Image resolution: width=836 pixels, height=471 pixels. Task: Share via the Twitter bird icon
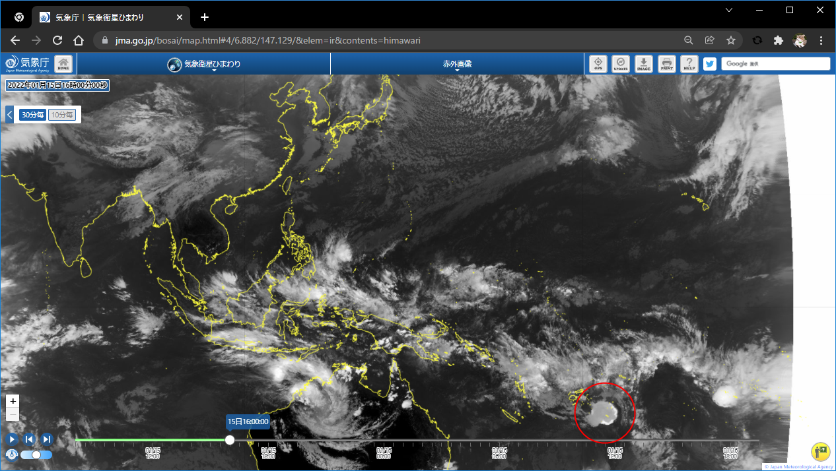pos(710,64)
